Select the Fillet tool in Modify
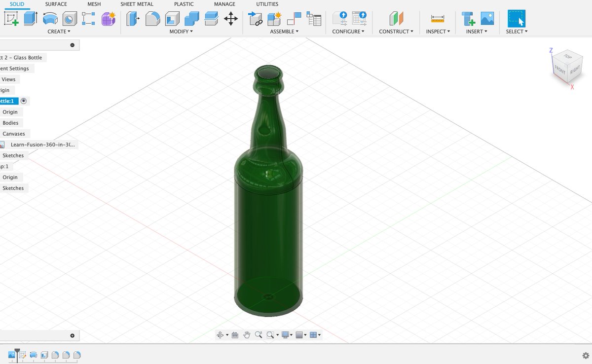 pos(152,19)
